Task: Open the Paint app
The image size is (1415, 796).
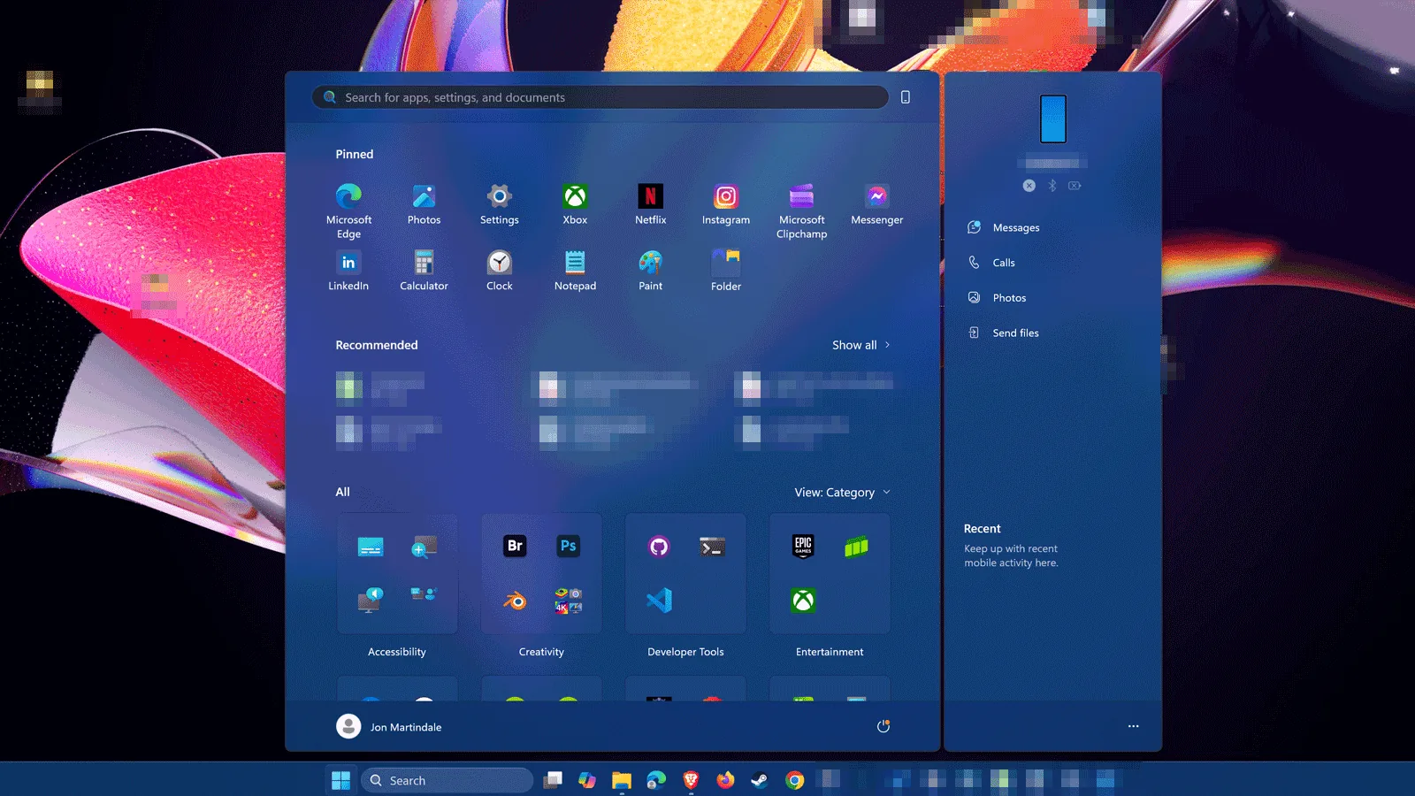Action: pyautogui.click(x=650, y=271)
